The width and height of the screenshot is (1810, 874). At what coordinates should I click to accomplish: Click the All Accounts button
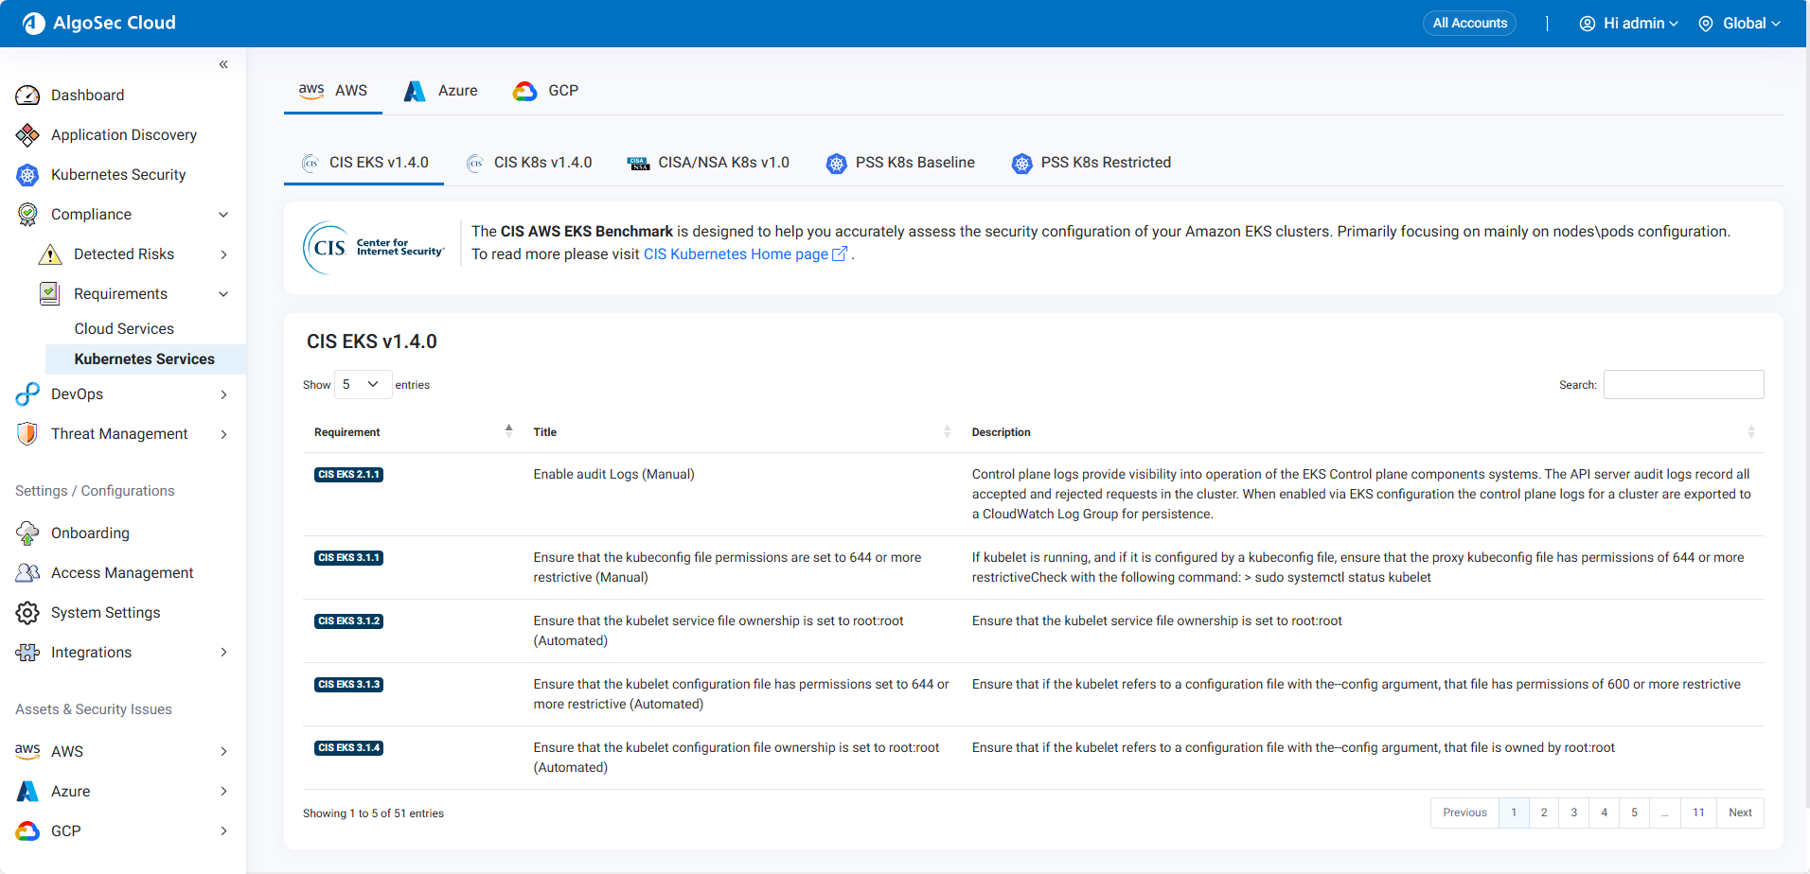(x=1469, y=24)
